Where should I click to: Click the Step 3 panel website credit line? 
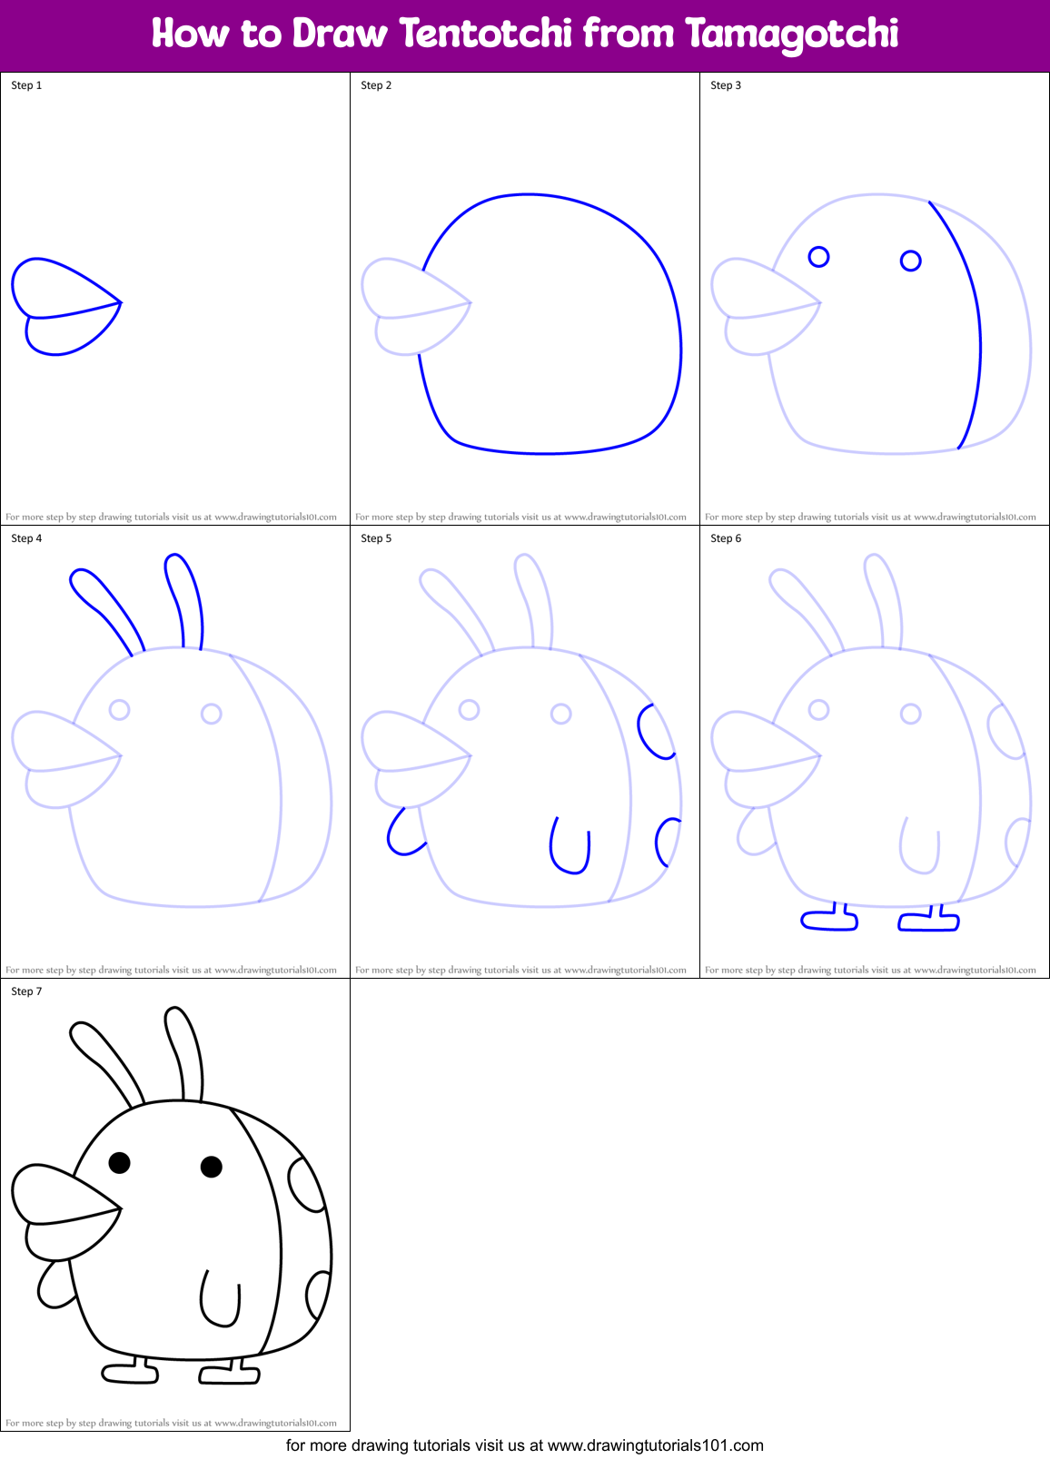[x=870, y=517]
